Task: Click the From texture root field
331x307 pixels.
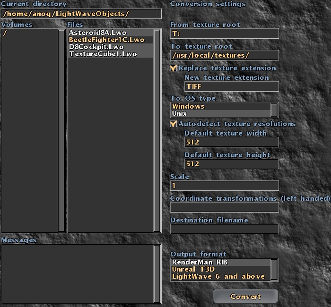Action: [225, 34]
